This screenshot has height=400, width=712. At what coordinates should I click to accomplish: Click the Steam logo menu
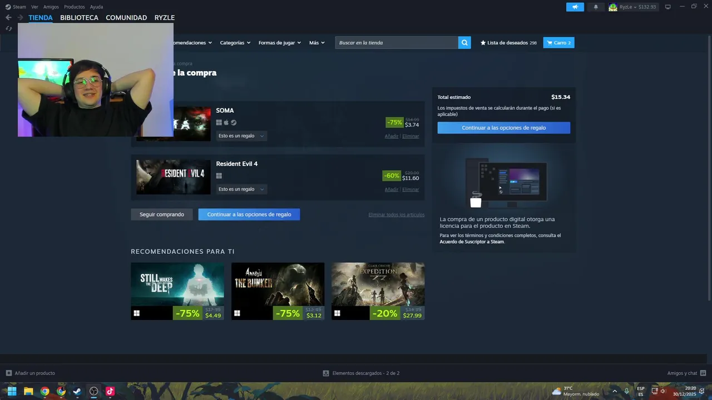click(x=16, y=7)
